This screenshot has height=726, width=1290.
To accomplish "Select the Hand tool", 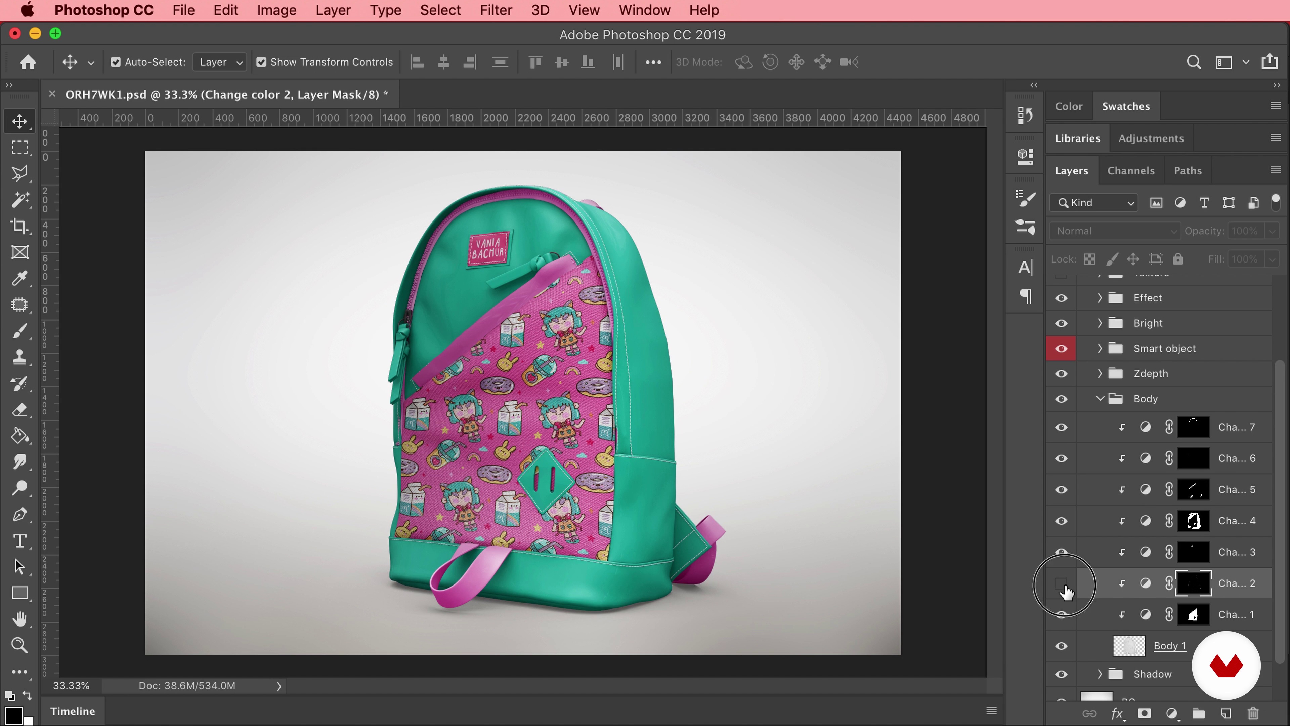I will pyautogui.click(x=19, y=619).
